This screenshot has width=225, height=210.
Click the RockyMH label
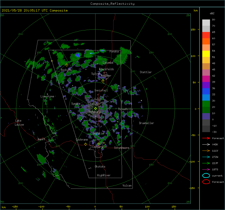(x=66, y=70)
